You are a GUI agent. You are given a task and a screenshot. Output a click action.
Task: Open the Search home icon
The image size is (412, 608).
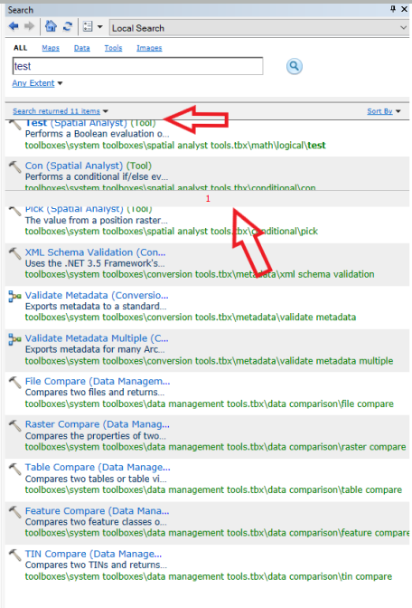51,26
